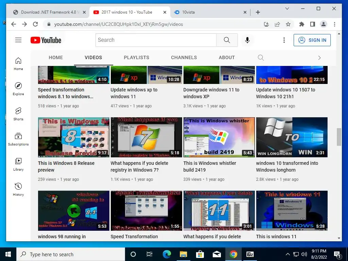
Task: Open the Windows Start menu
Action: (x=8, y=254)
